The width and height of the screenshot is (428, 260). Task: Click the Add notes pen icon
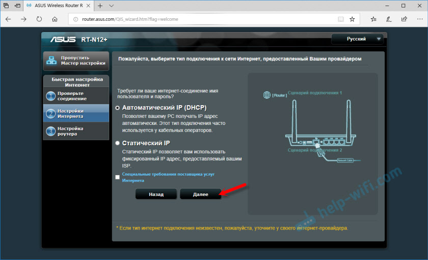(389, 19)
